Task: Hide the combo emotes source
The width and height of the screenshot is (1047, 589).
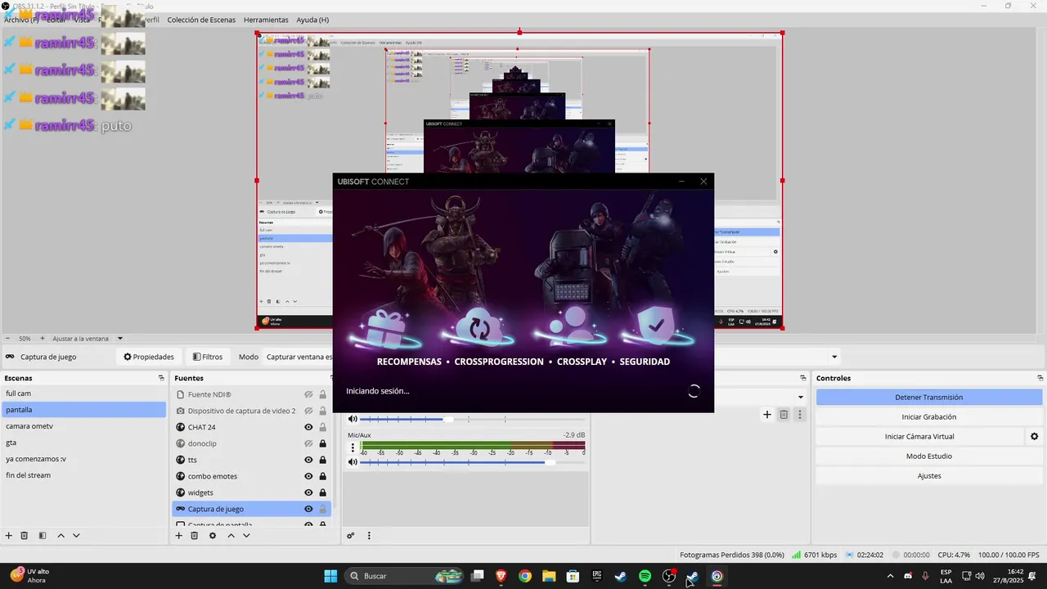Action: tap(308, 476)
